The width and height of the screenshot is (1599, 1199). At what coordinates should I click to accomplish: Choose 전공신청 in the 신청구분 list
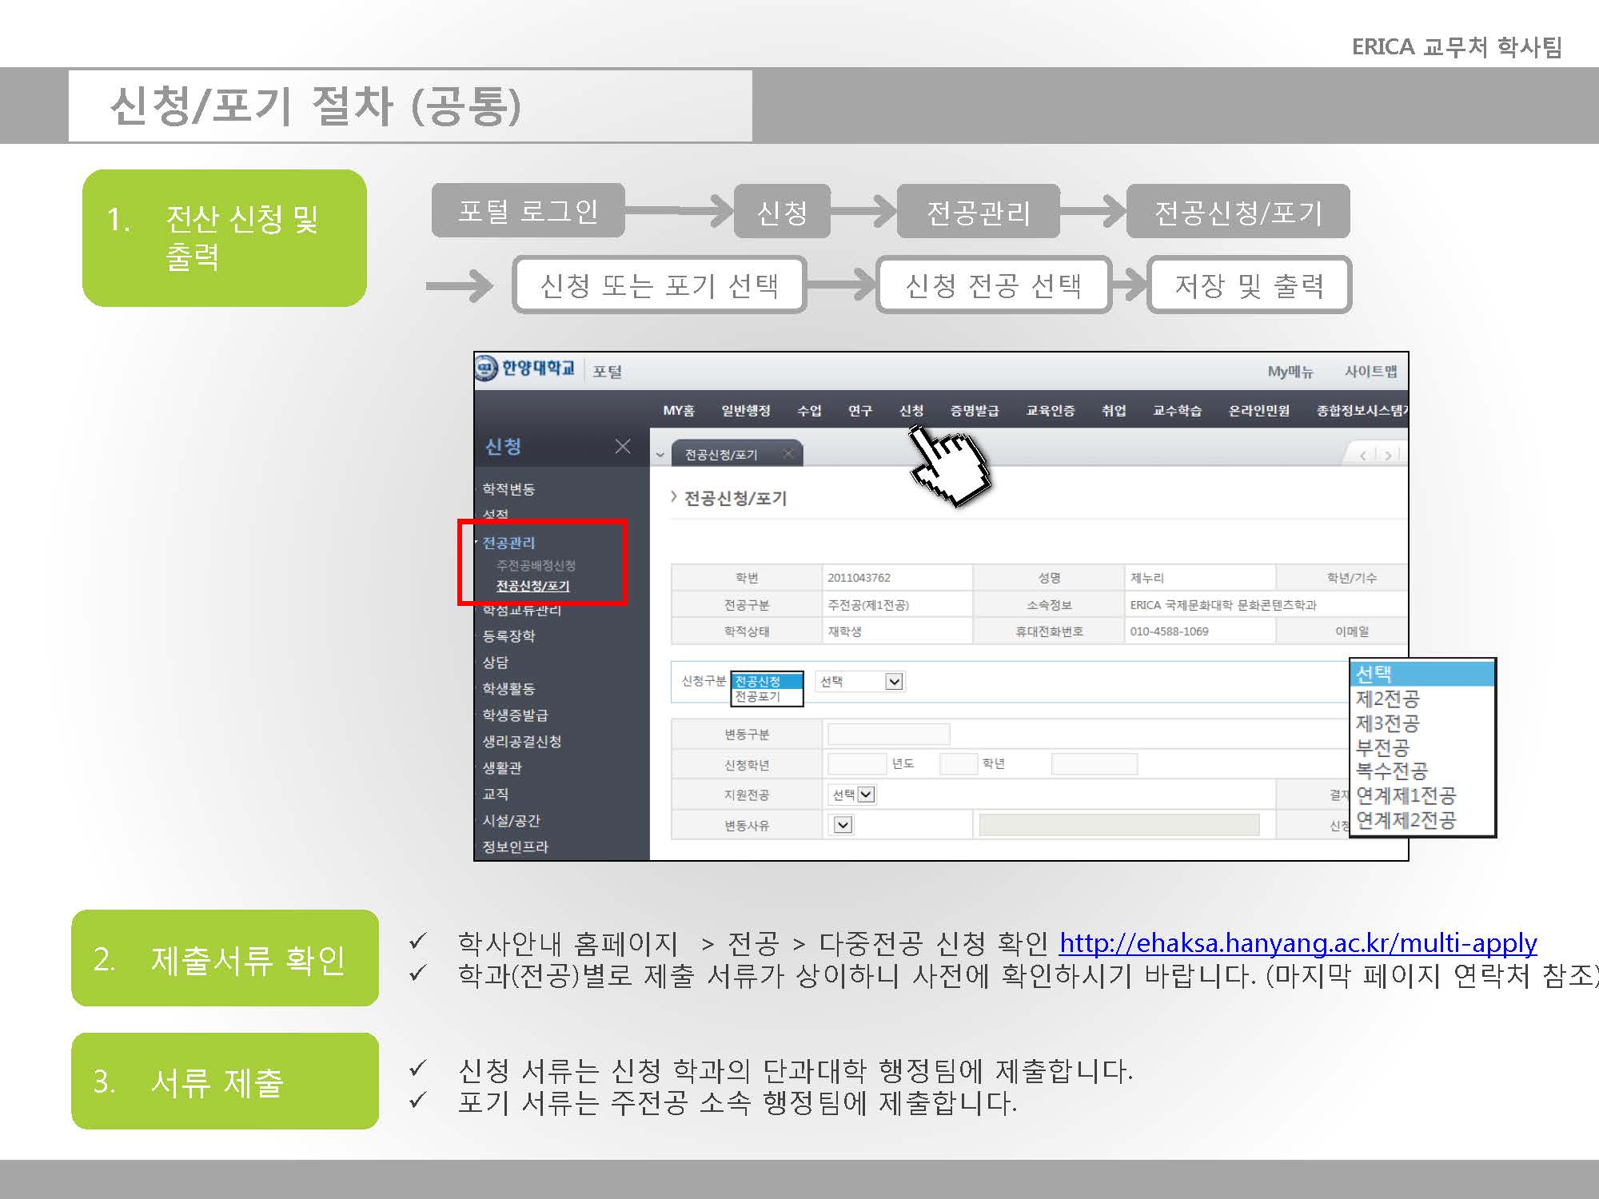point(767,681)
